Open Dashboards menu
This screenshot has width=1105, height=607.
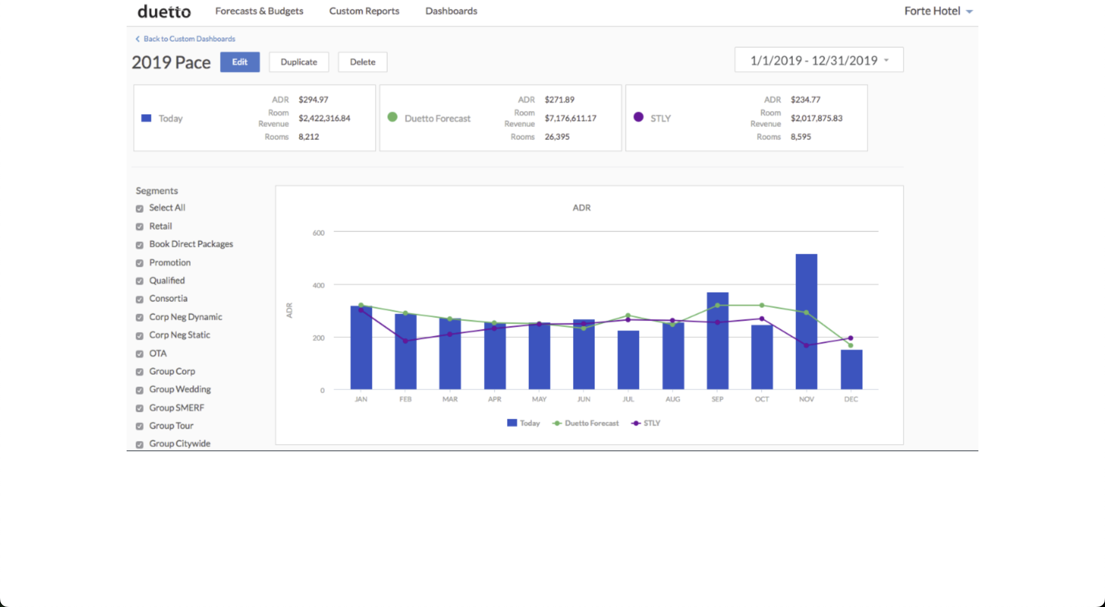point(451,11)
